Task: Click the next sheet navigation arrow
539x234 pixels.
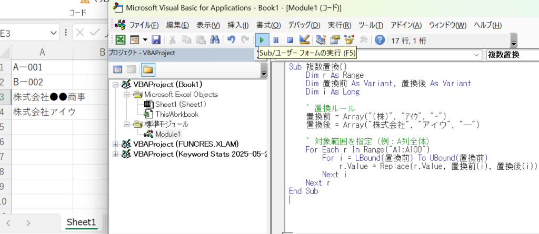Action: tap(28, 223)
